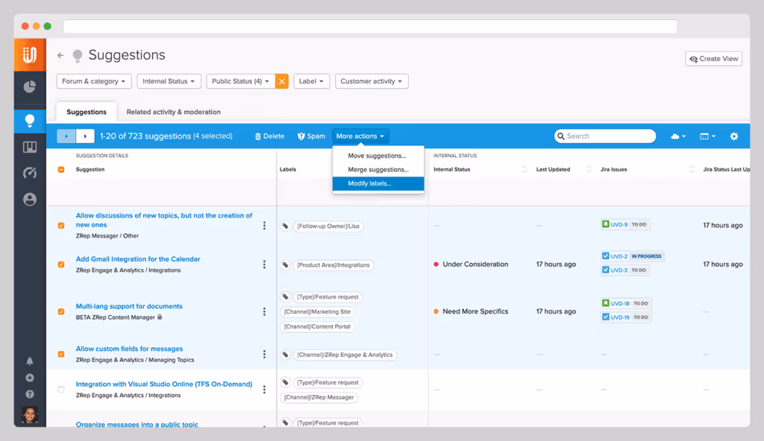Switch to Suggestions tab

(87, 112)
